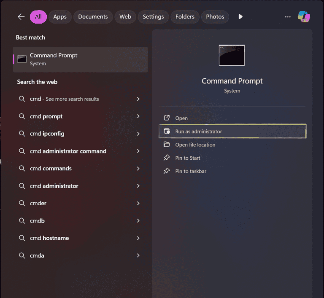Click search icon beside cmd ipconfig

[x=22, y=134]
